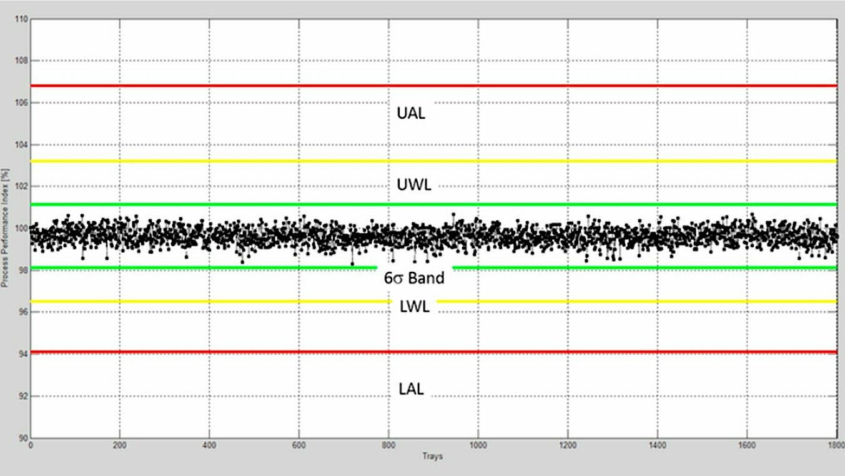The height and width of the screenshot is (476, 845).
Task: Click the UAL text label
Action: [411, 113]
